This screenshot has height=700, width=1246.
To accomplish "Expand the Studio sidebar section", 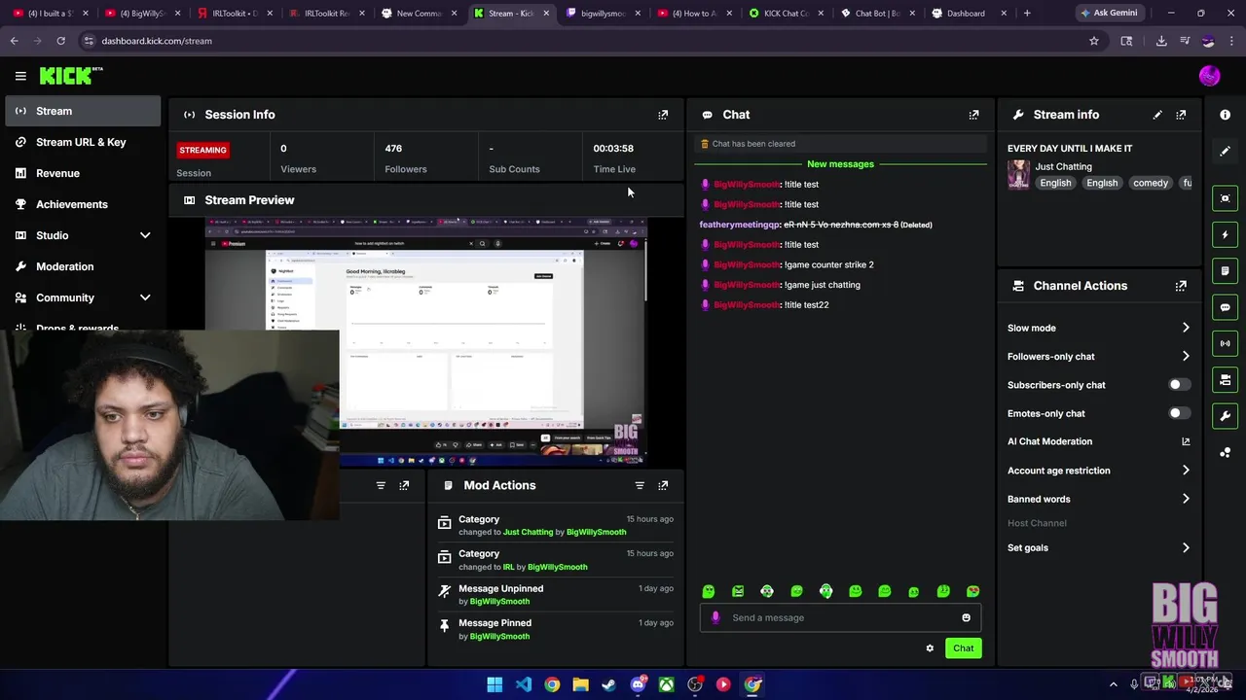I will 83,235.
